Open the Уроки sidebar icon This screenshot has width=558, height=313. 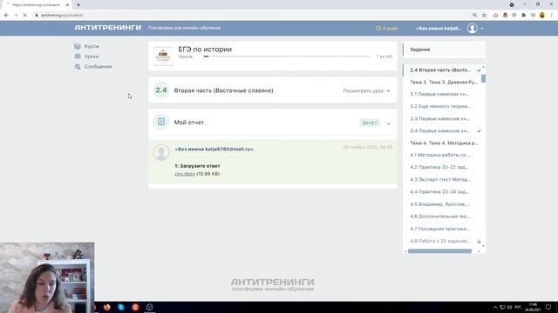[78, 56]
